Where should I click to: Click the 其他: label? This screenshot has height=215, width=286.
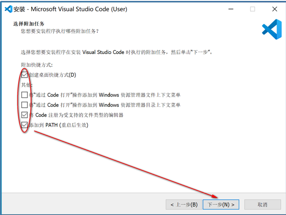27,85
